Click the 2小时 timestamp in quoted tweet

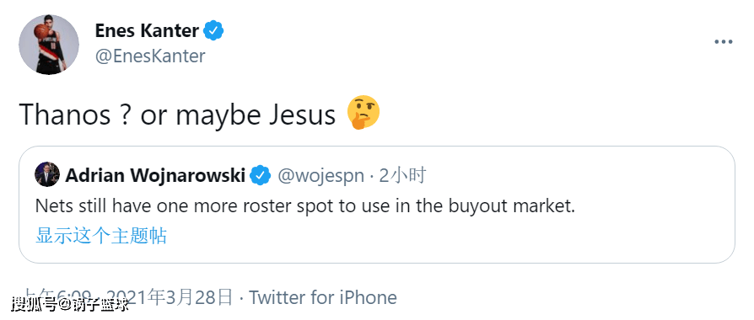(402, 176)
